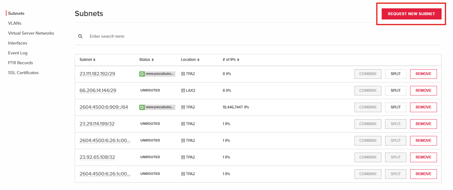Screen dimensions: 453x190
Task: Sort the Subnet column using its arrows
Action: click(x=94, y=59)
